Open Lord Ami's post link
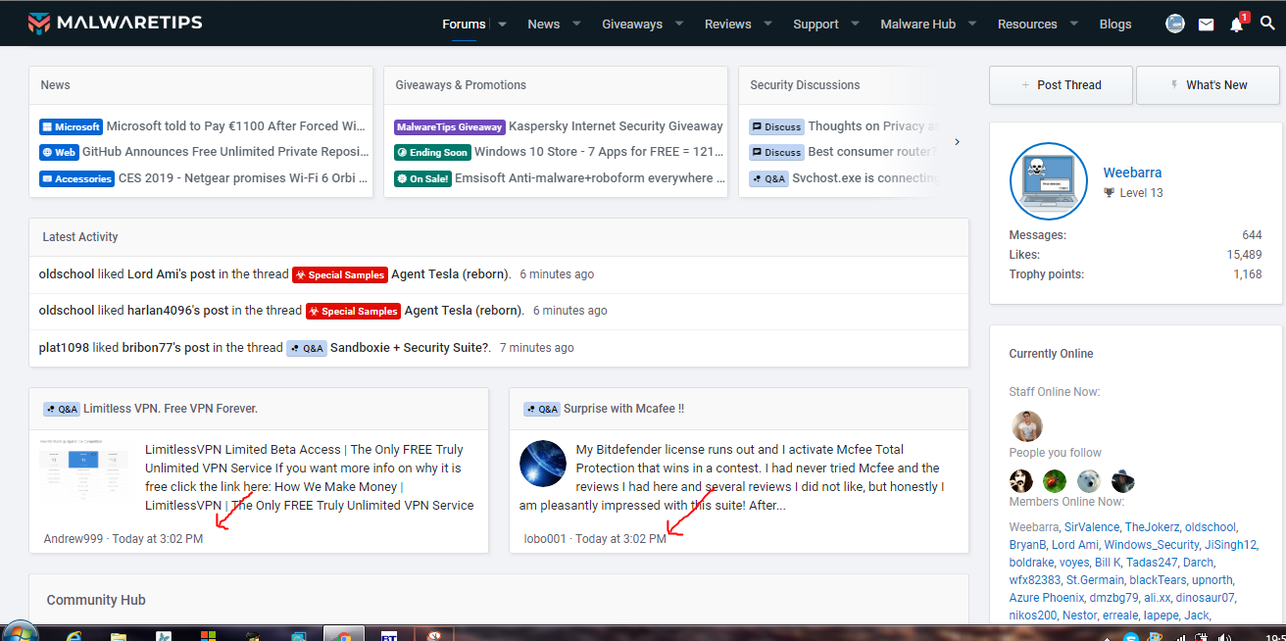Image resolution: width=1286 pixels, height=641 pixels. (171, 274)
